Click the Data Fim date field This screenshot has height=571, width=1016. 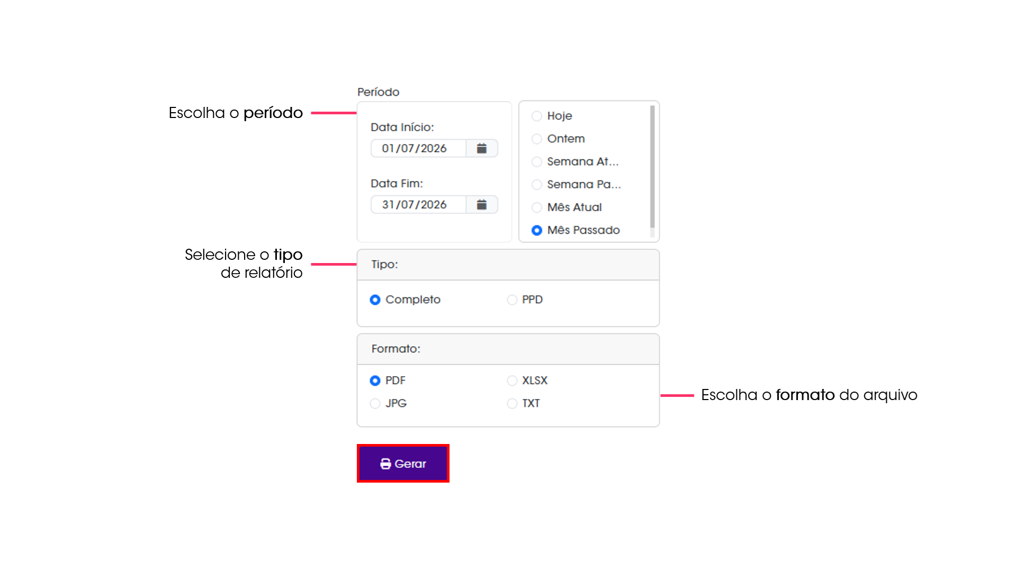click(418, 204)
